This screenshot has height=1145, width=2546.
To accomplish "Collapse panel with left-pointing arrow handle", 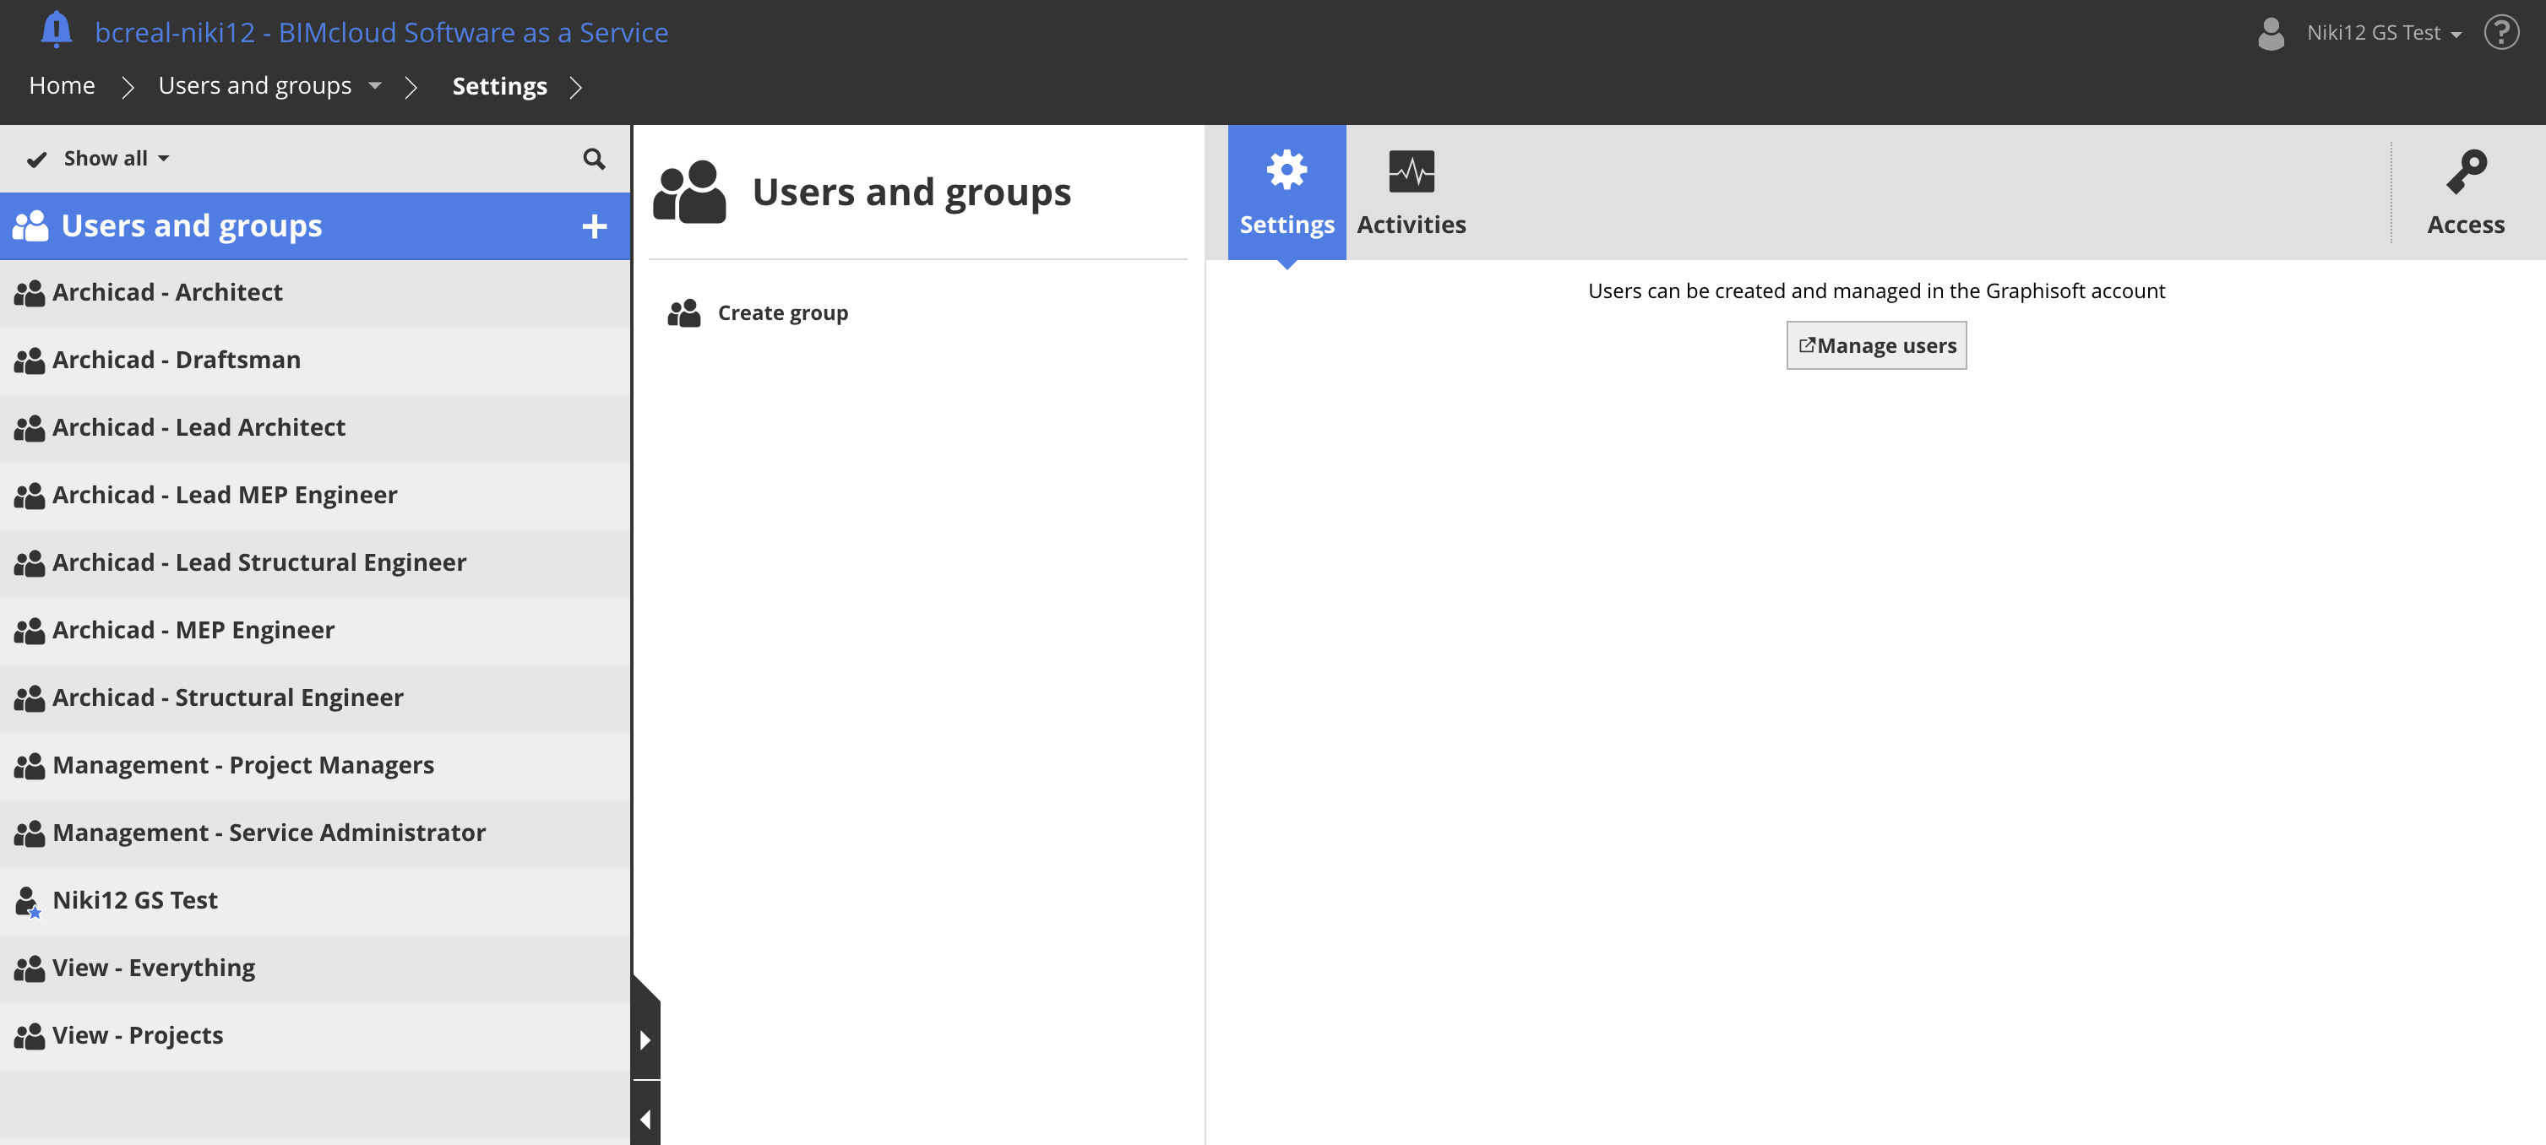I will point(645,1118).
